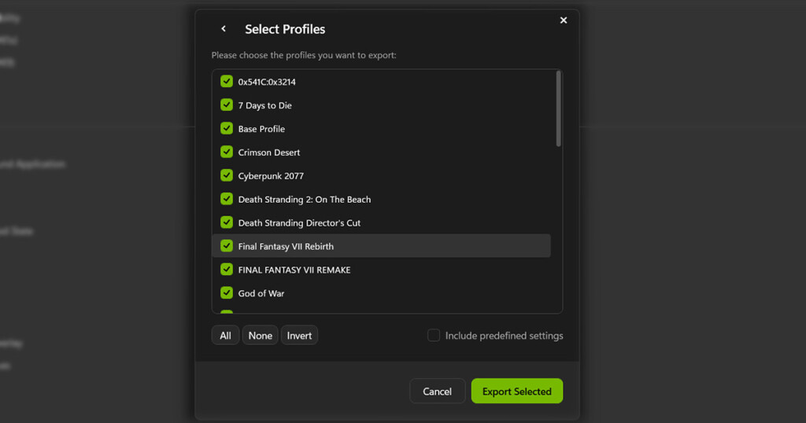Select the 7 Days to Die profile name

264,105
